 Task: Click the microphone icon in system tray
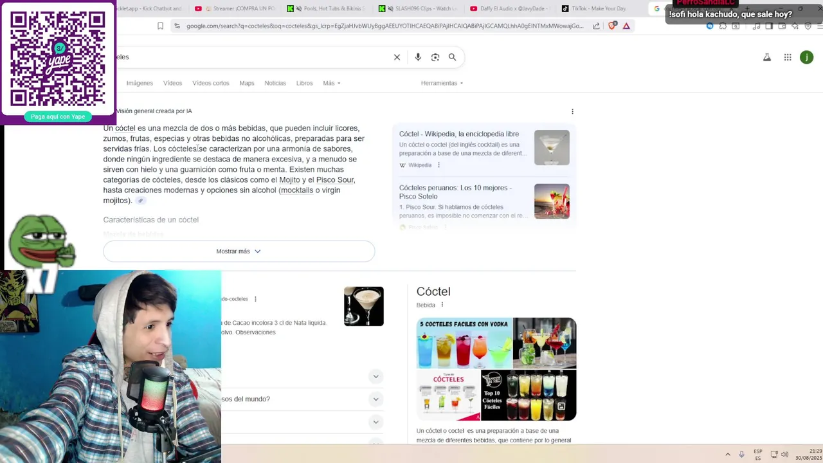point(741,454)
